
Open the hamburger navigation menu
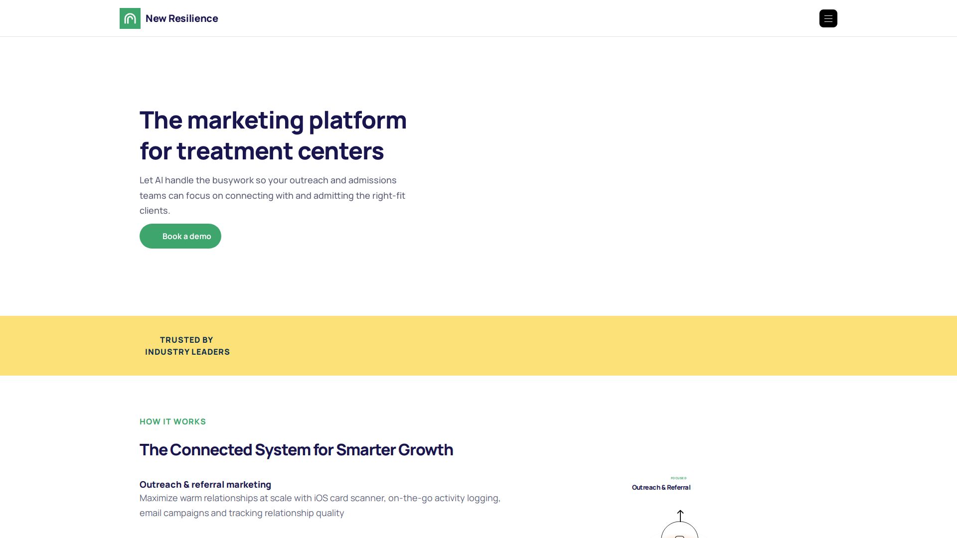(x=828, y=18)
